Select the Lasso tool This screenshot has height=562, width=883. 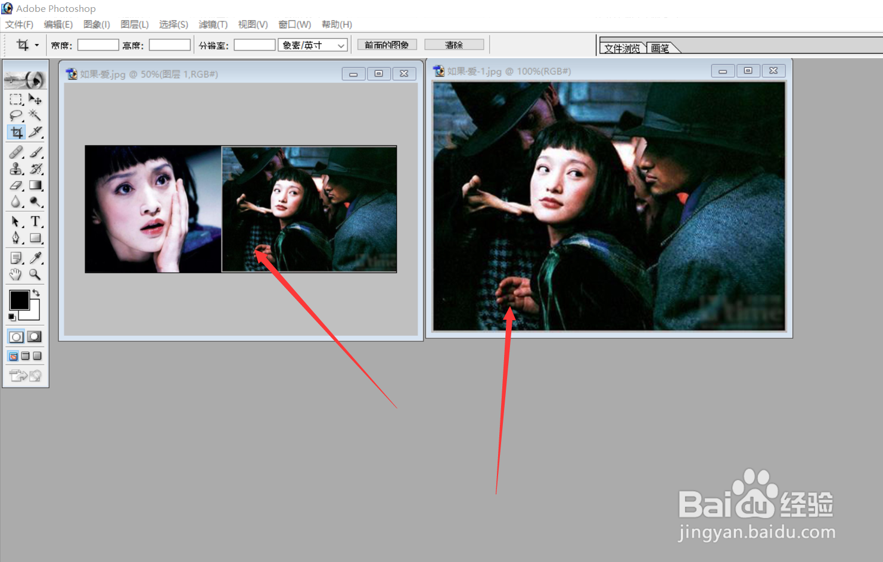(x=16, y=115)
